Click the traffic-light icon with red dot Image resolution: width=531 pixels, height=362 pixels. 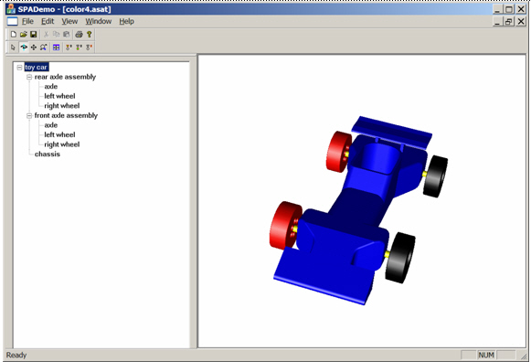(89, 48)
